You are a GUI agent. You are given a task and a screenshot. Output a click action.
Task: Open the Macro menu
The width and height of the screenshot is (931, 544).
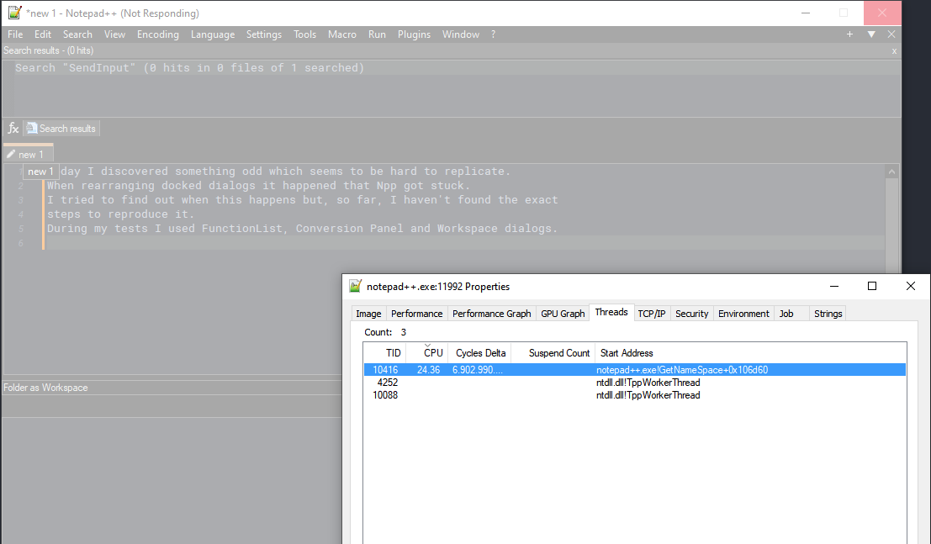click(342, 34)
